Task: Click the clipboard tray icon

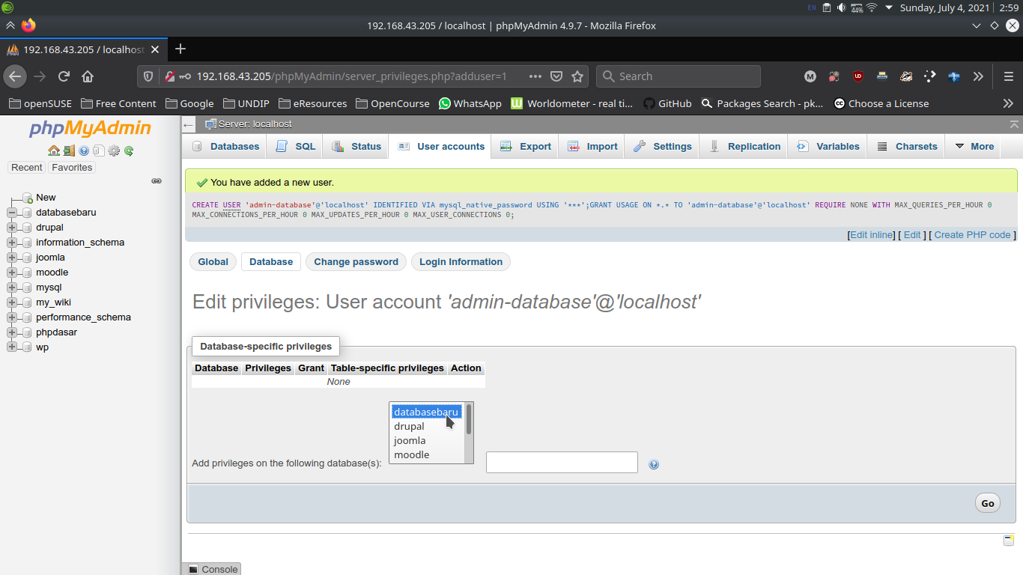Action: [x=827, y=7]
